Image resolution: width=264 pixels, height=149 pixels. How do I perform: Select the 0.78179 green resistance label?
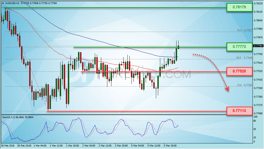pyautogui.click(x=239, y=7)
